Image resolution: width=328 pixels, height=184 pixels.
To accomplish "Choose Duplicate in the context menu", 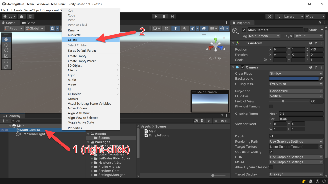I will point(91,35).
